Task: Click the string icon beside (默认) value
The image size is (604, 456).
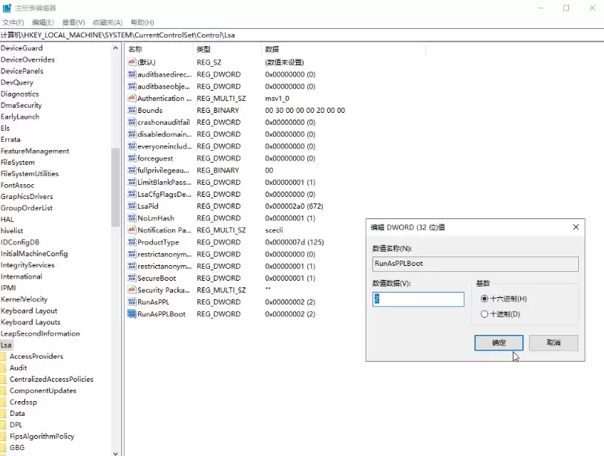Action: [x=132, y=62]
